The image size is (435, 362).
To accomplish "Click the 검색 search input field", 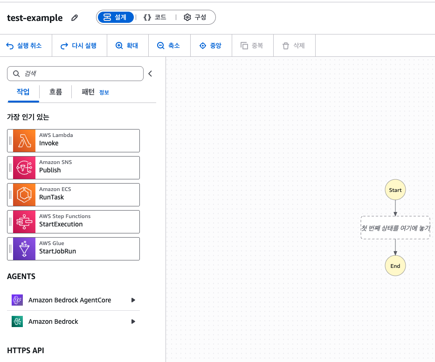I will 75,74.
